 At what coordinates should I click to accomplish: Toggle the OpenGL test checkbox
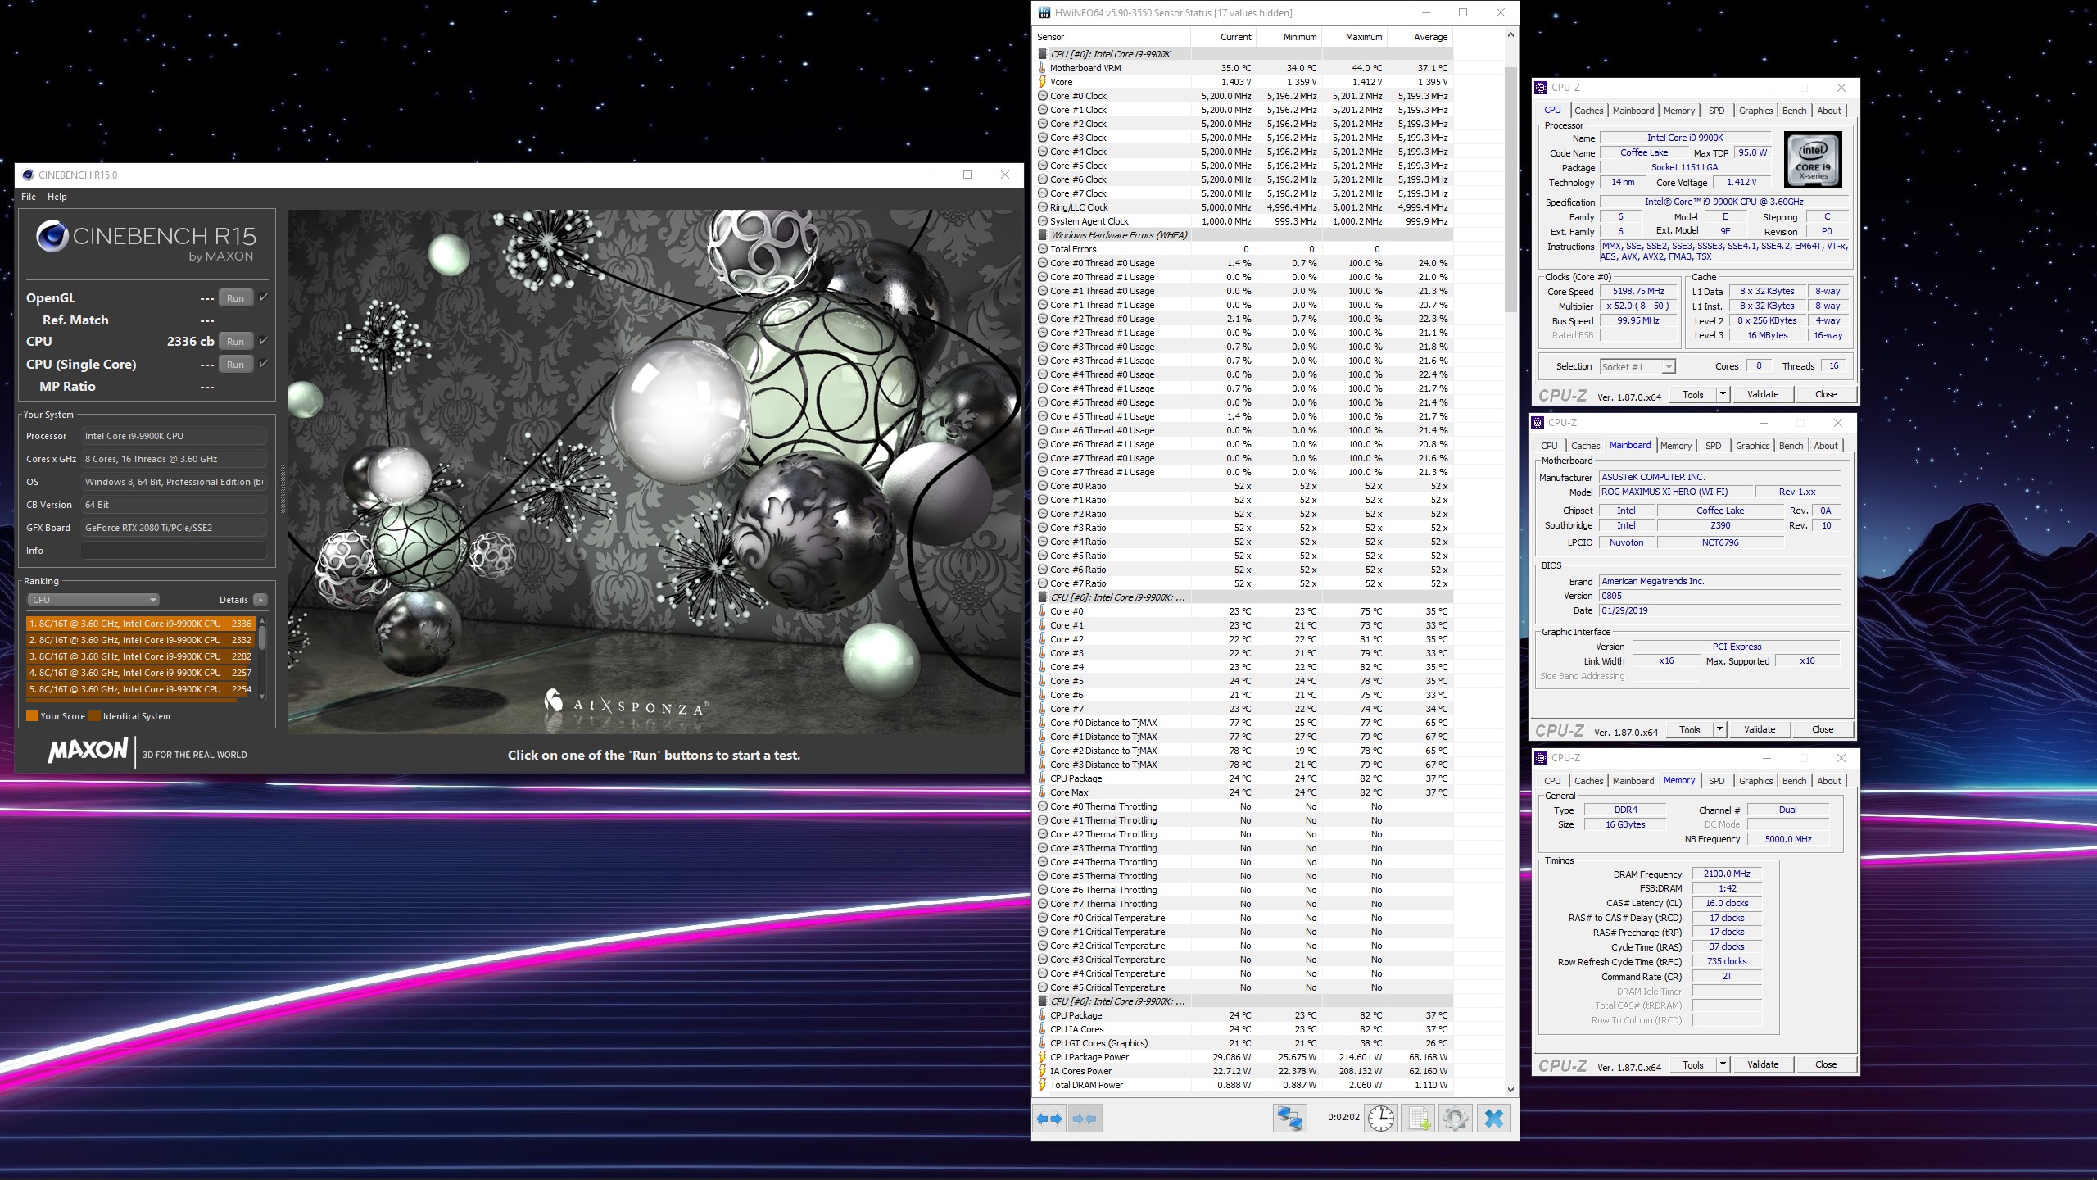(264, 297)
